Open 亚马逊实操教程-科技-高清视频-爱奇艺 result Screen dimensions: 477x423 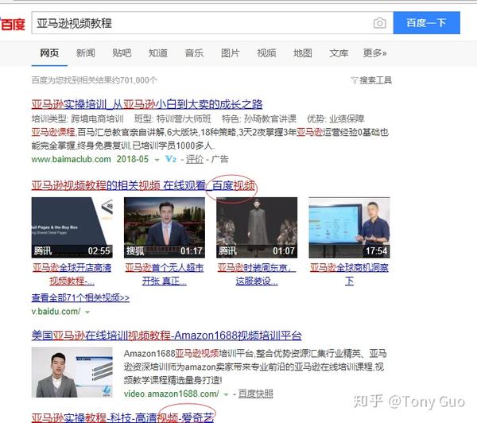pyautogui.click(x=122, y=417)
